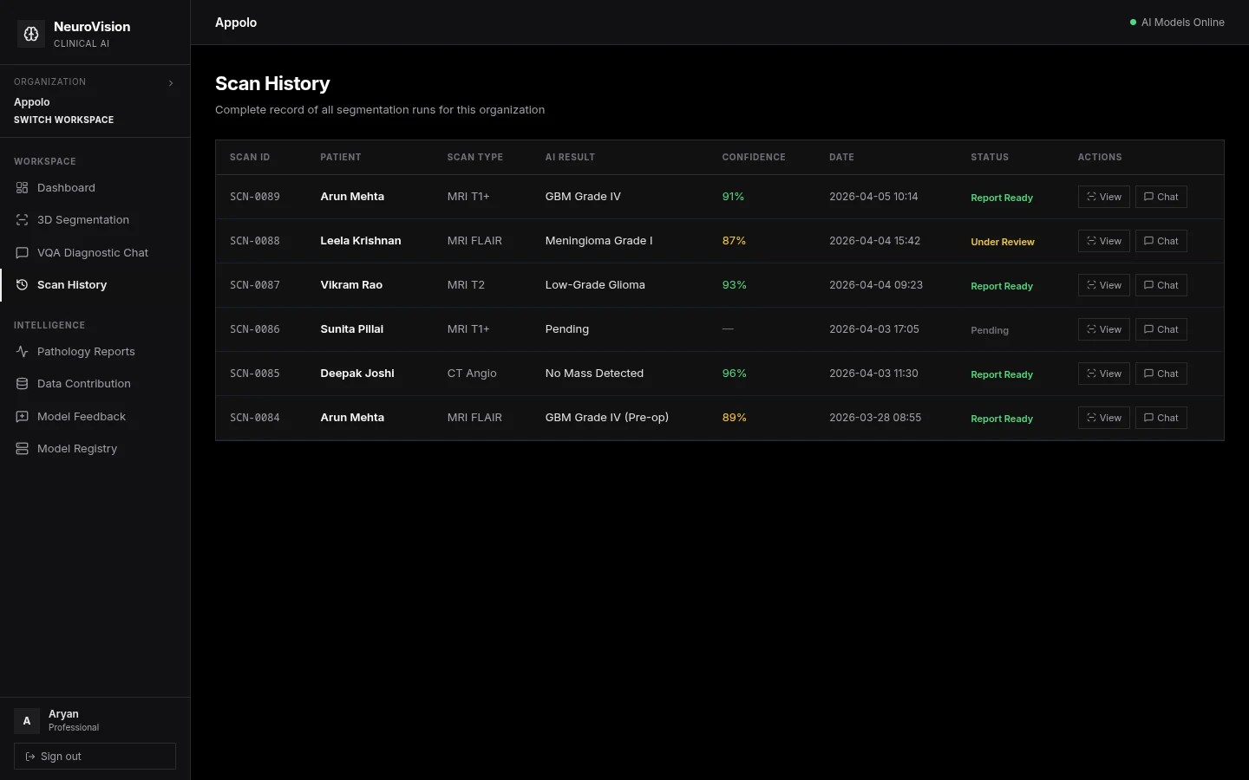Screen dimensions: 1249x780
Task: Click patient name Sunita Pillai
Action: tap(352, 329)
